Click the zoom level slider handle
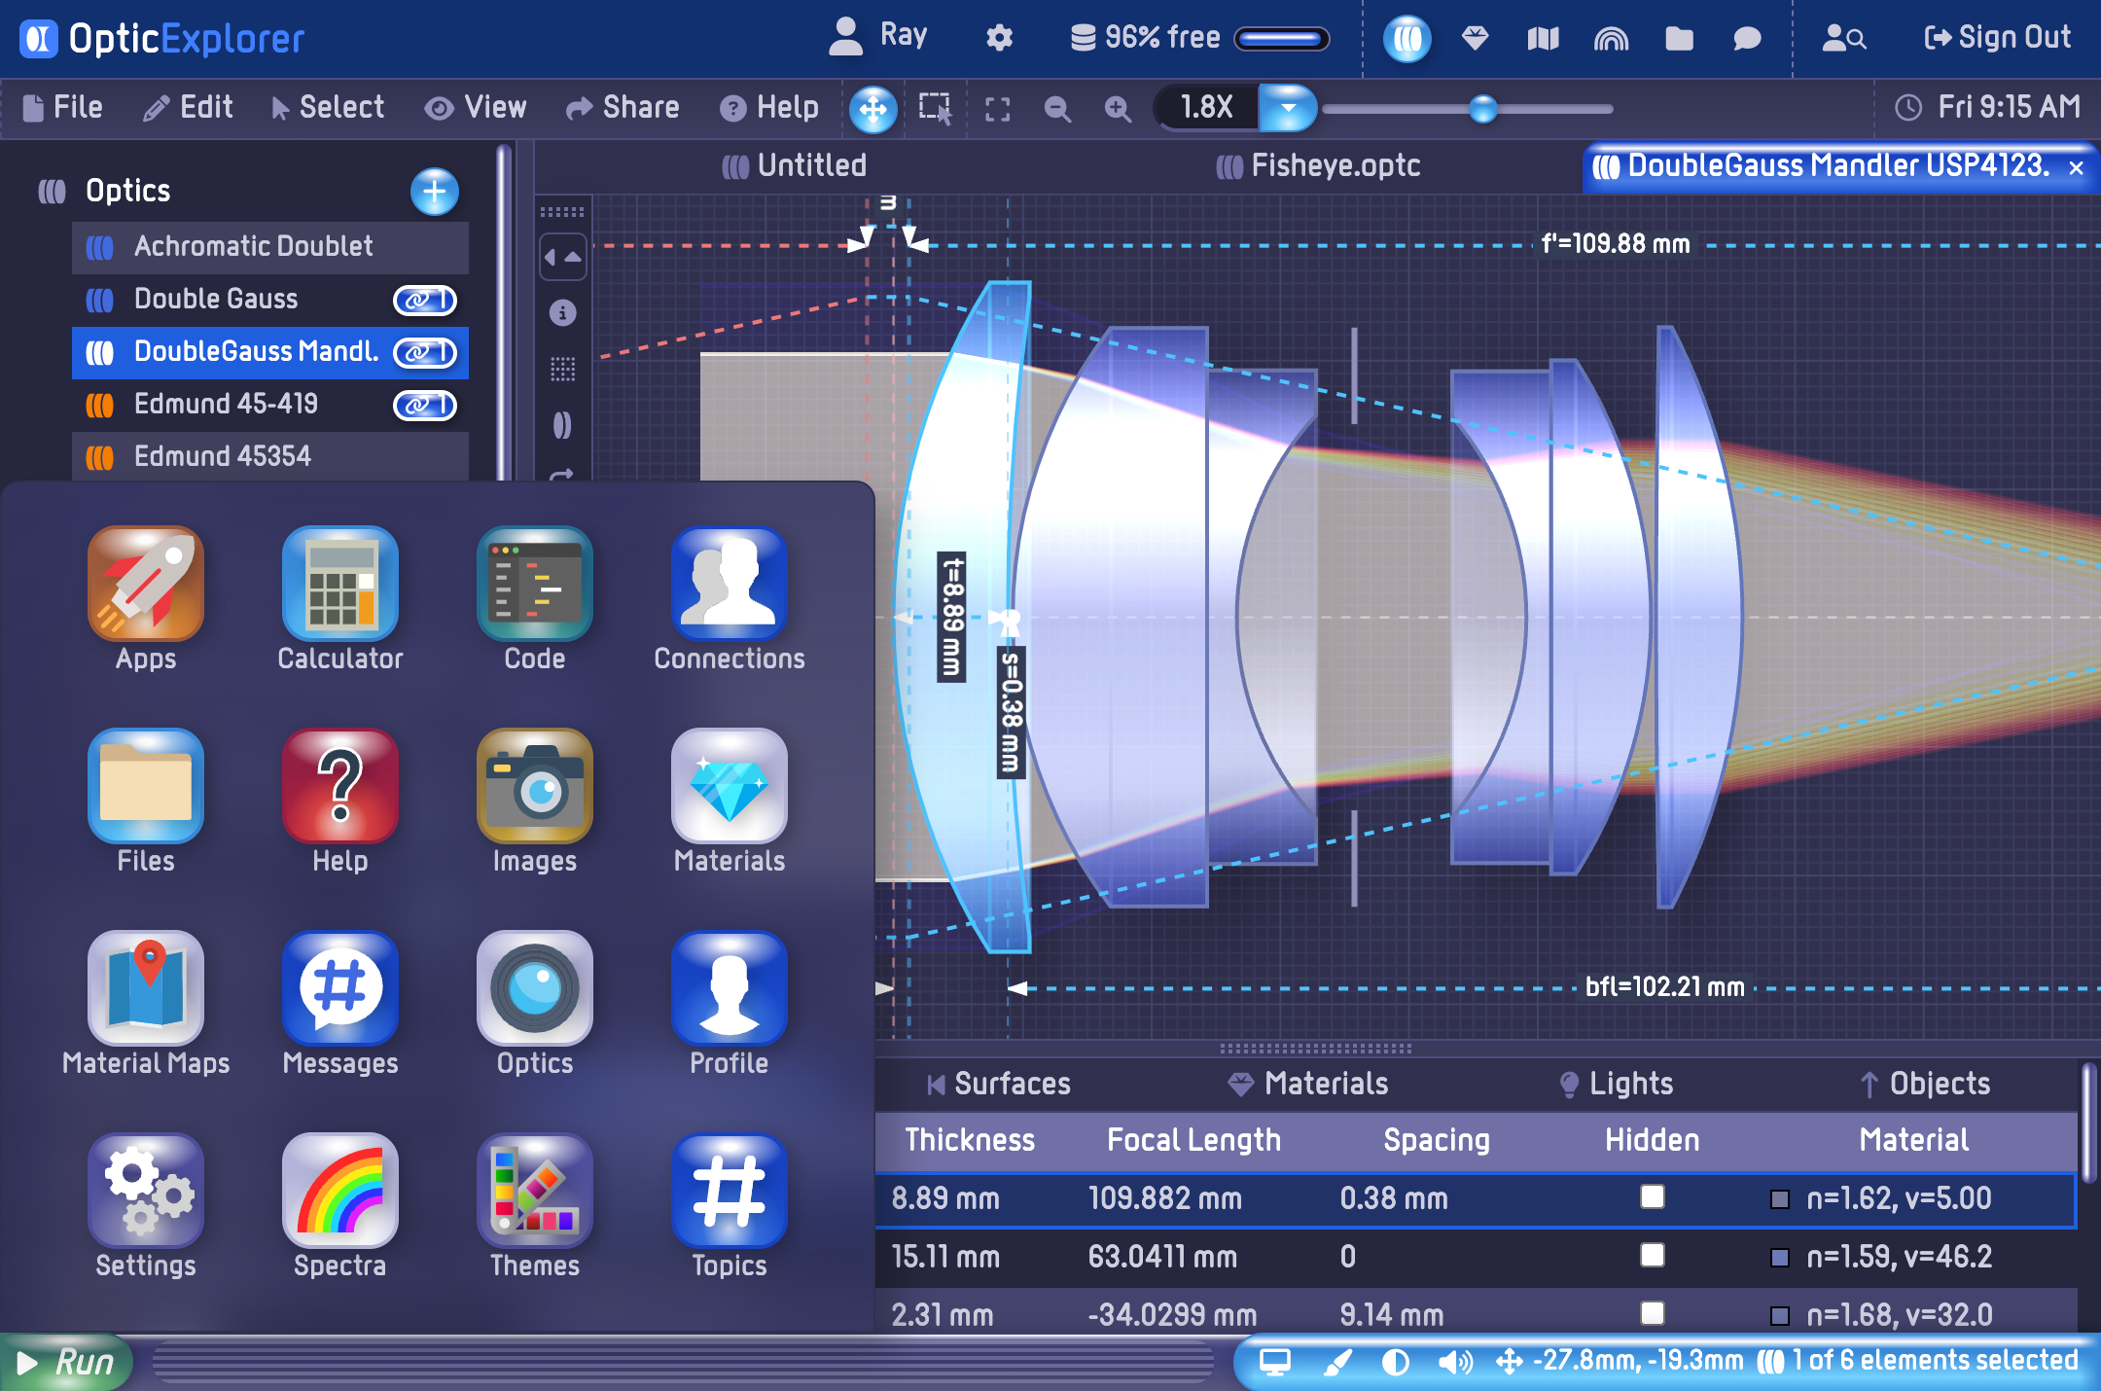The height and width of the screenshot is (1391, 2101). tap(1482, 108)
